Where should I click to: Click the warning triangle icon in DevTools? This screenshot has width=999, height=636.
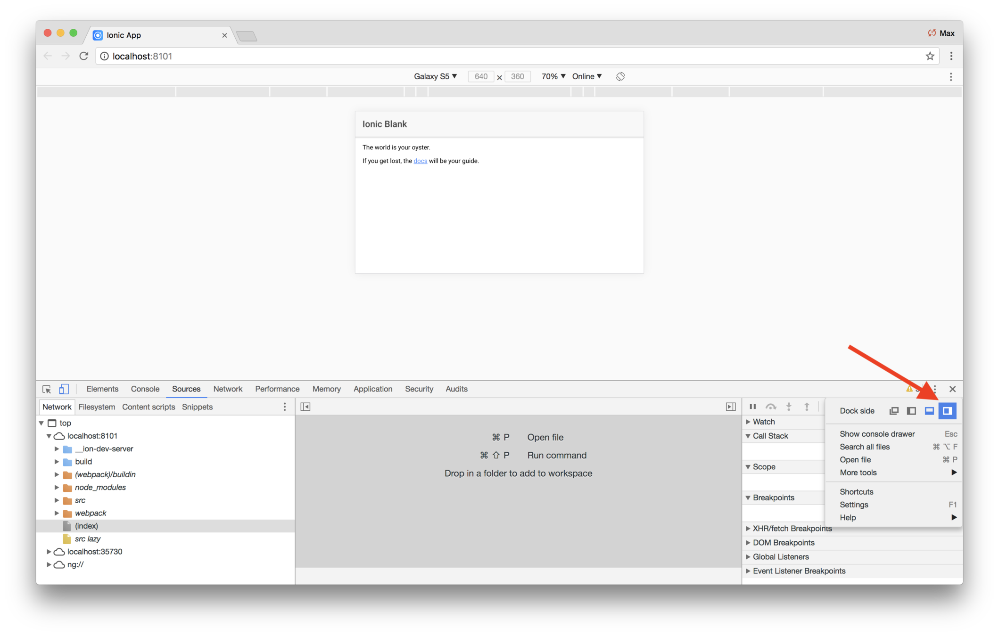point(909,389)
